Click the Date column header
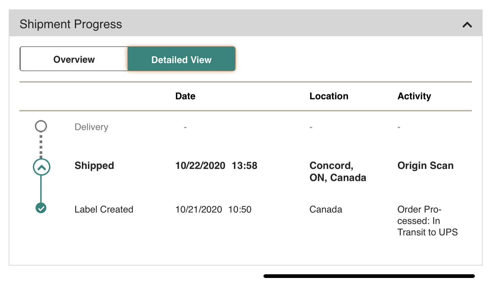492x283 pixels. click(185, 96)
